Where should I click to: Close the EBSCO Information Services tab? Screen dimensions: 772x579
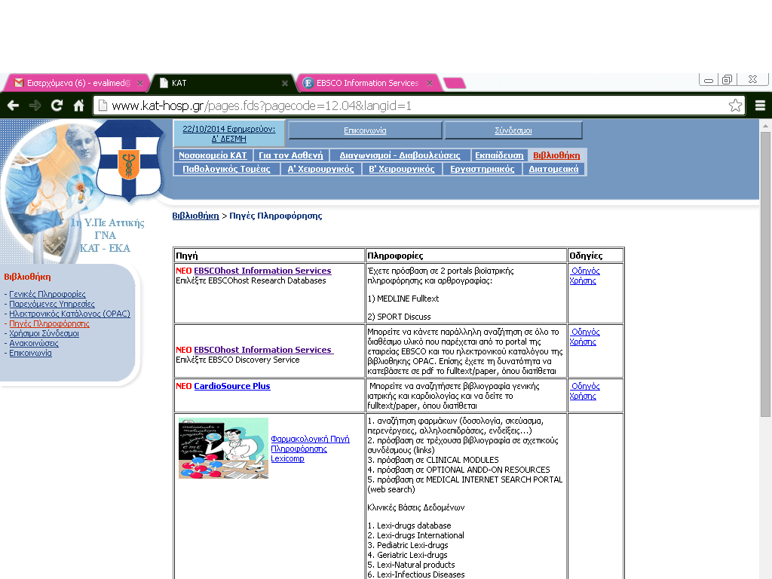(x=429, y=83)
